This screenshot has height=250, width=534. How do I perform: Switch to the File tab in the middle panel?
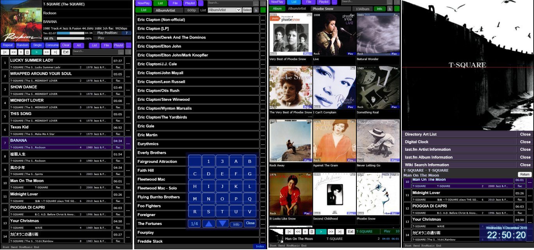point(175,3)
